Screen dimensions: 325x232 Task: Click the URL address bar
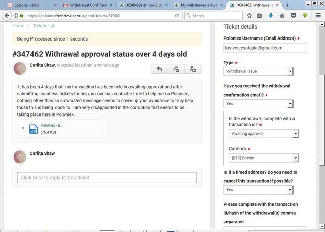point(100,16)
